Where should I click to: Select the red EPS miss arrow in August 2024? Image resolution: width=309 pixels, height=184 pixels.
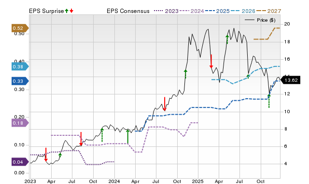pyautogui.click(x=165, y=104)
